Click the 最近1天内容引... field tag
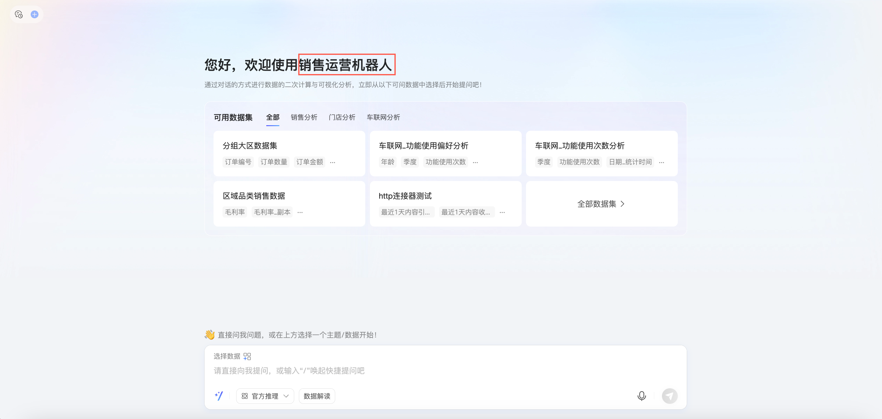This screenshot has width=882, height=419. [x=407, y=212]
